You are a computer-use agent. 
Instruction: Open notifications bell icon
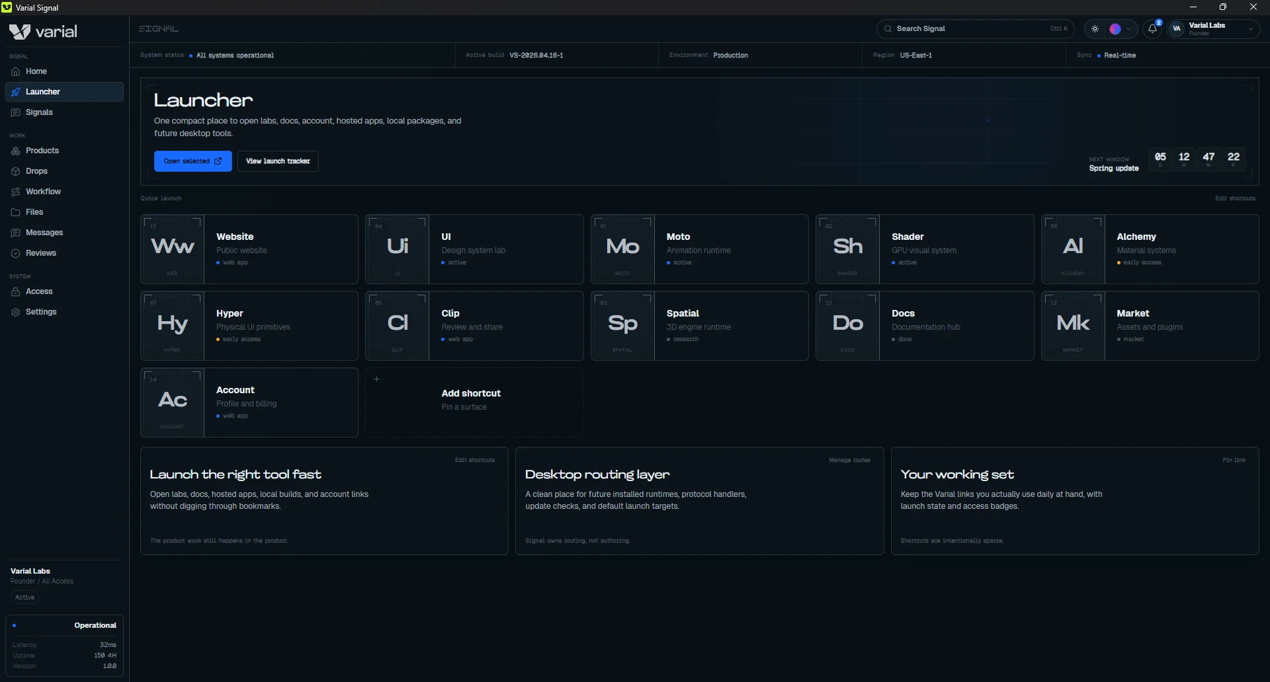pos(1152,29)
